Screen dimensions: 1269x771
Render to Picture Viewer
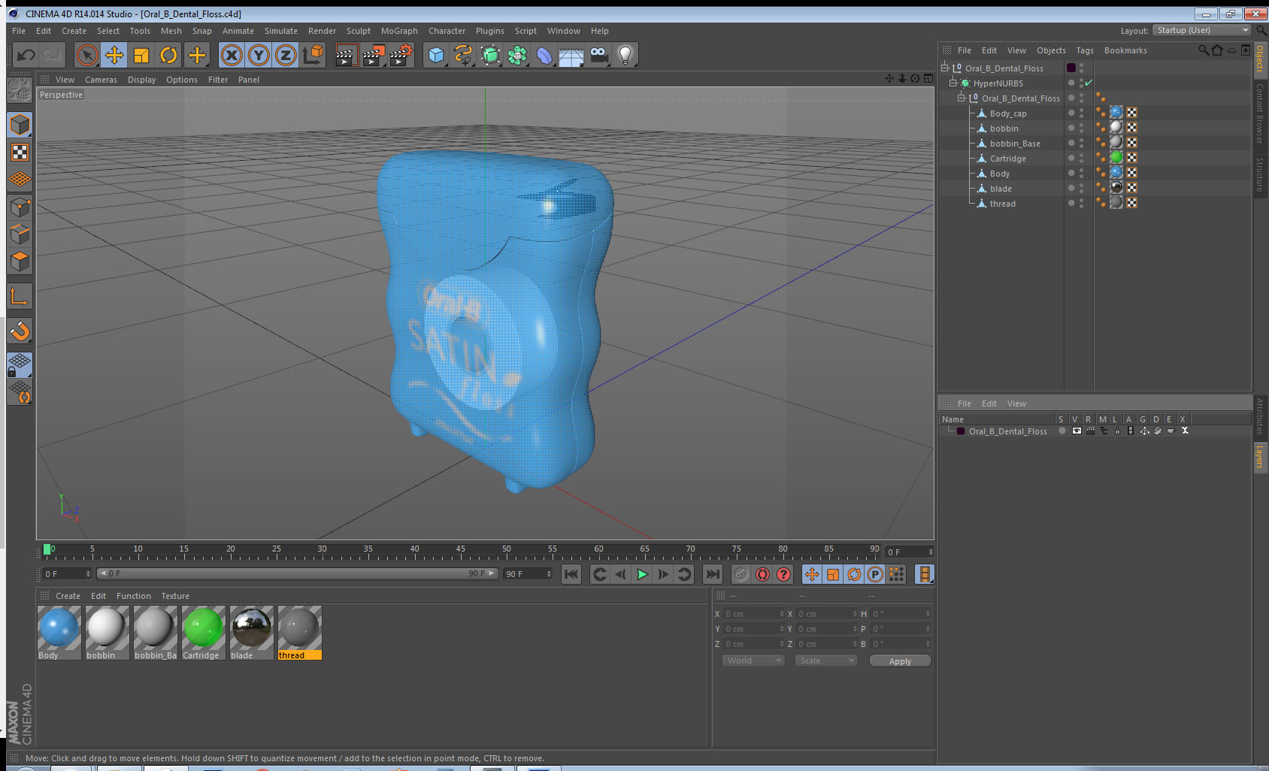tap(373, 55)
